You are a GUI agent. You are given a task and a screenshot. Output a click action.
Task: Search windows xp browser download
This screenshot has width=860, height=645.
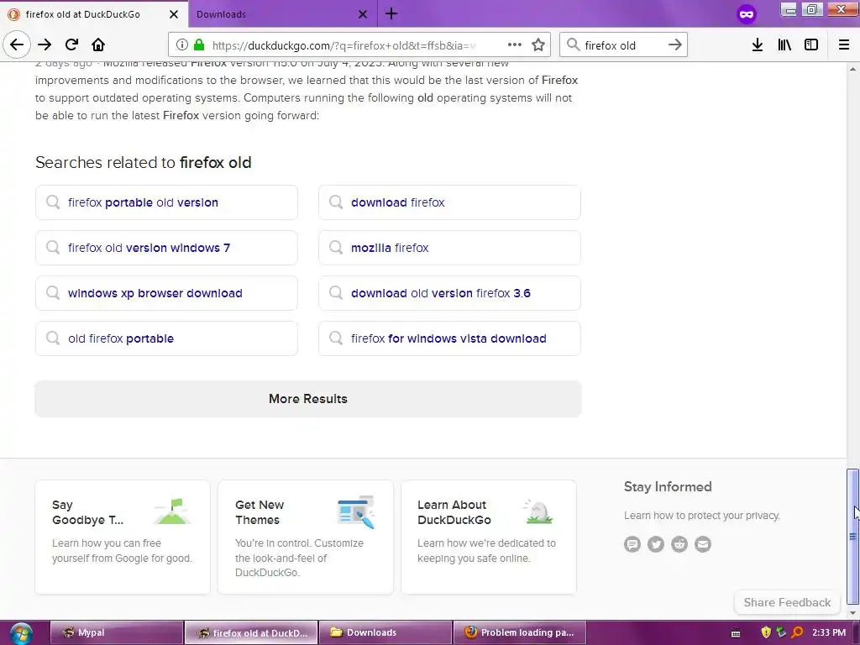click(166, 293)
